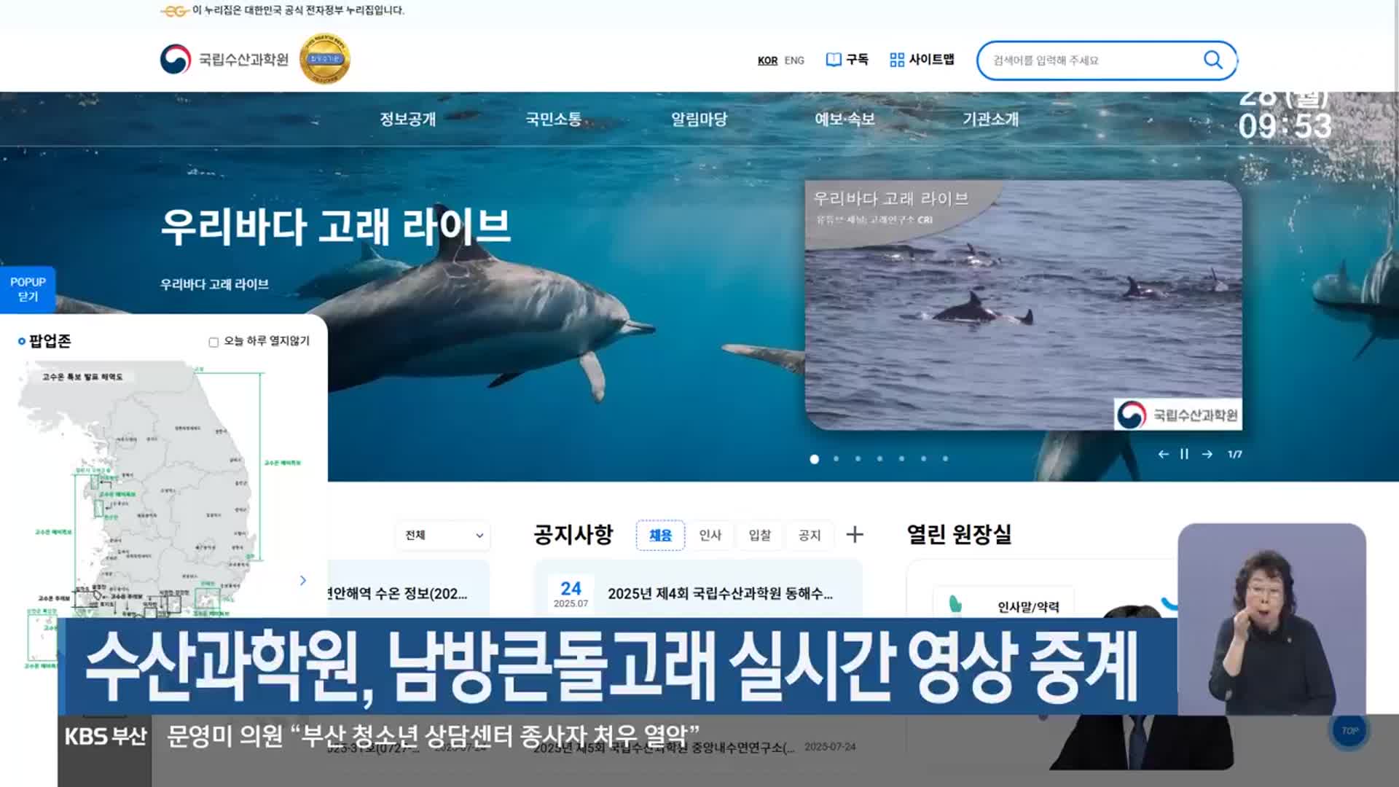Viewport: 1399px width, 787px height.
Task: Open the 예보·속보 menu
Action: (x=845, y=119)
